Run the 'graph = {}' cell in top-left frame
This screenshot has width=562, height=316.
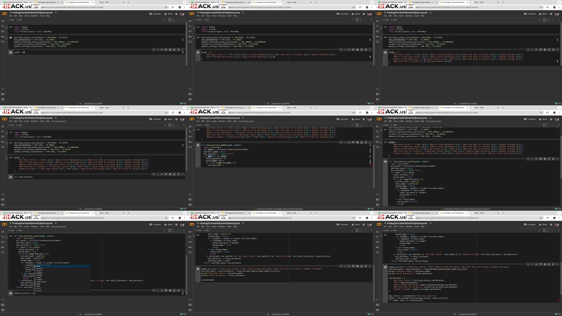11,52
